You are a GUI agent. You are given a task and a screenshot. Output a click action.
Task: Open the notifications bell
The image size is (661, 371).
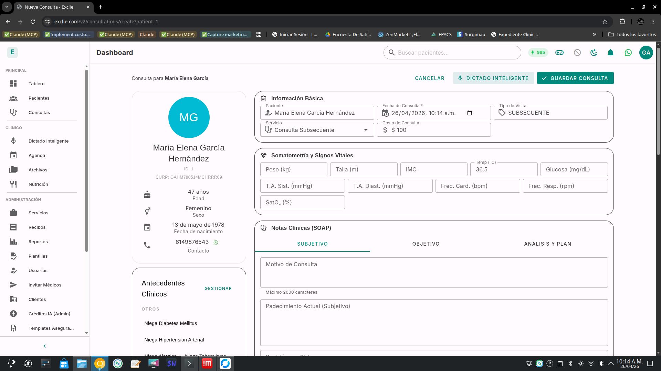pyautogui.click(x=610, y=53)
